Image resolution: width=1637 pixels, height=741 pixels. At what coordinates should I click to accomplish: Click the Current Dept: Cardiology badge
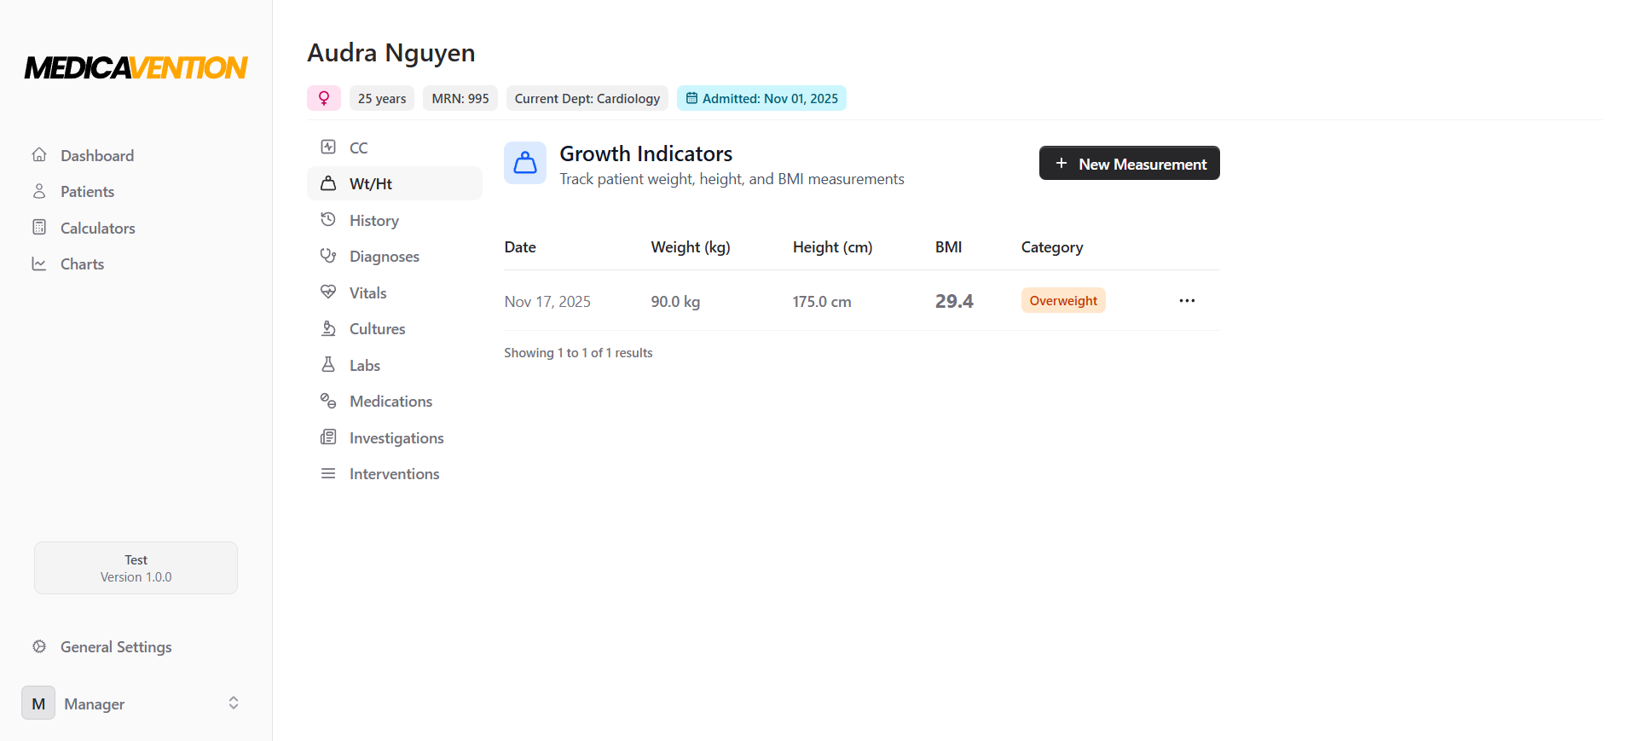(x=587, y=98)
